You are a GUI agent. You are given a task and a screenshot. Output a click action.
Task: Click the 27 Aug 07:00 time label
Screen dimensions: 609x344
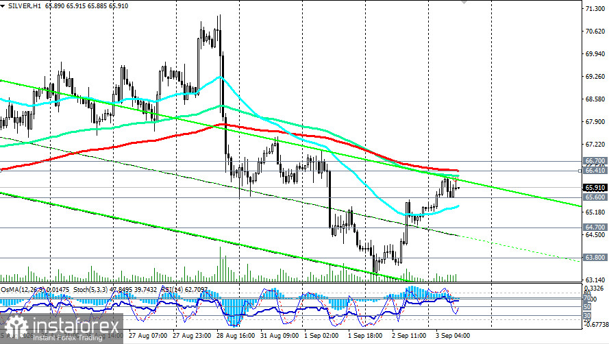click(148, 336)
